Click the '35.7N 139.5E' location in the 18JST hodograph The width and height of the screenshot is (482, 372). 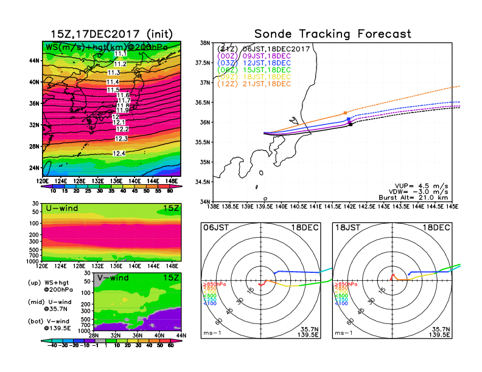click(441, 332)
